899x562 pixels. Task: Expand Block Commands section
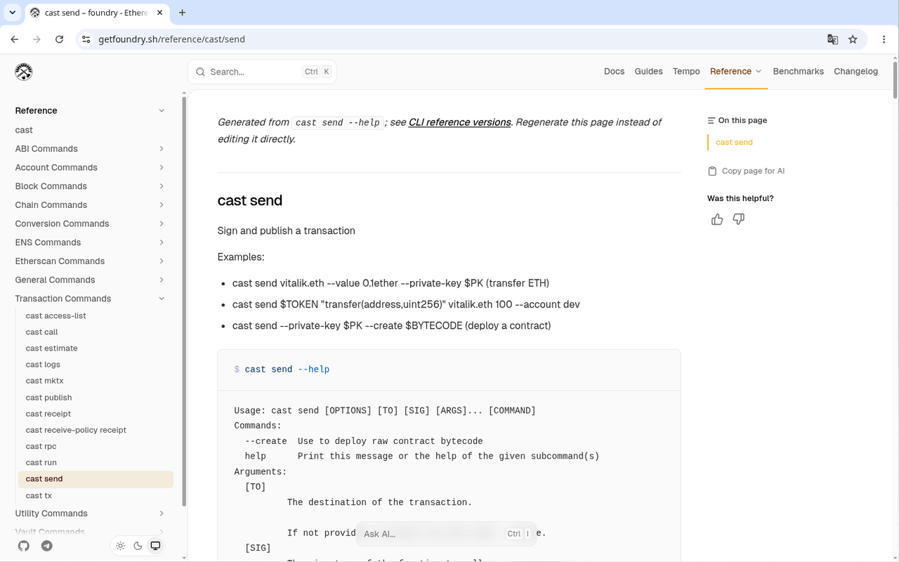(x=162, y=186)
